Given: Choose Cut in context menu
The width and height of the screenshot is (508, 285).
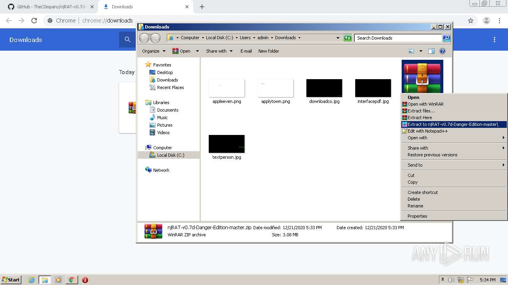Looking at the screenshot, I should [454, 175].
